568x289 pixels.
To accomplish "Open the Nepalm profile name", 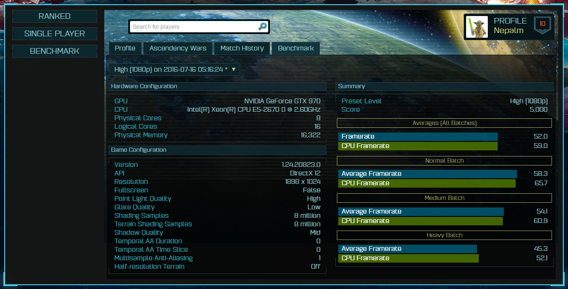I will [x=509, y=31].
